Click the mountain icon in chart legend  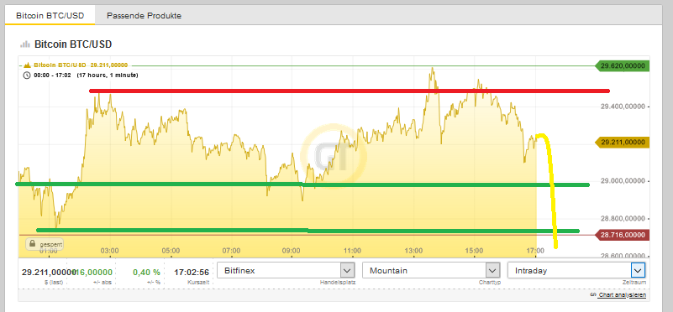(28, 65)
